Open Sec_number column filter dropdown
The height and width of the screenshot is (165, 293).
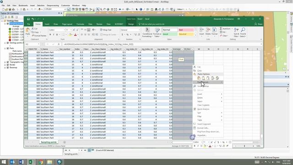coord(73,49)
